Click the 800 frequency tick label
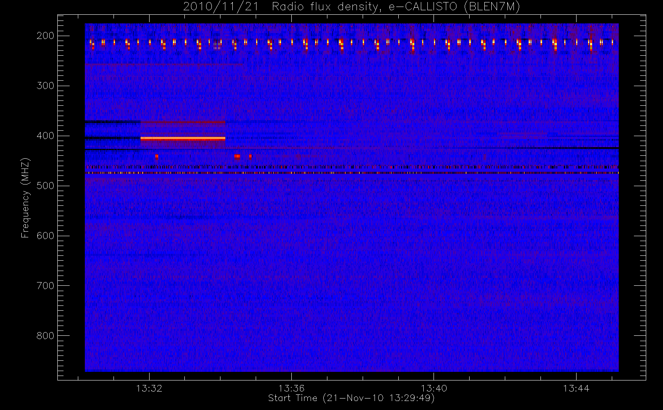Viewport: 663px width, 410px height. tap(45, 336)
